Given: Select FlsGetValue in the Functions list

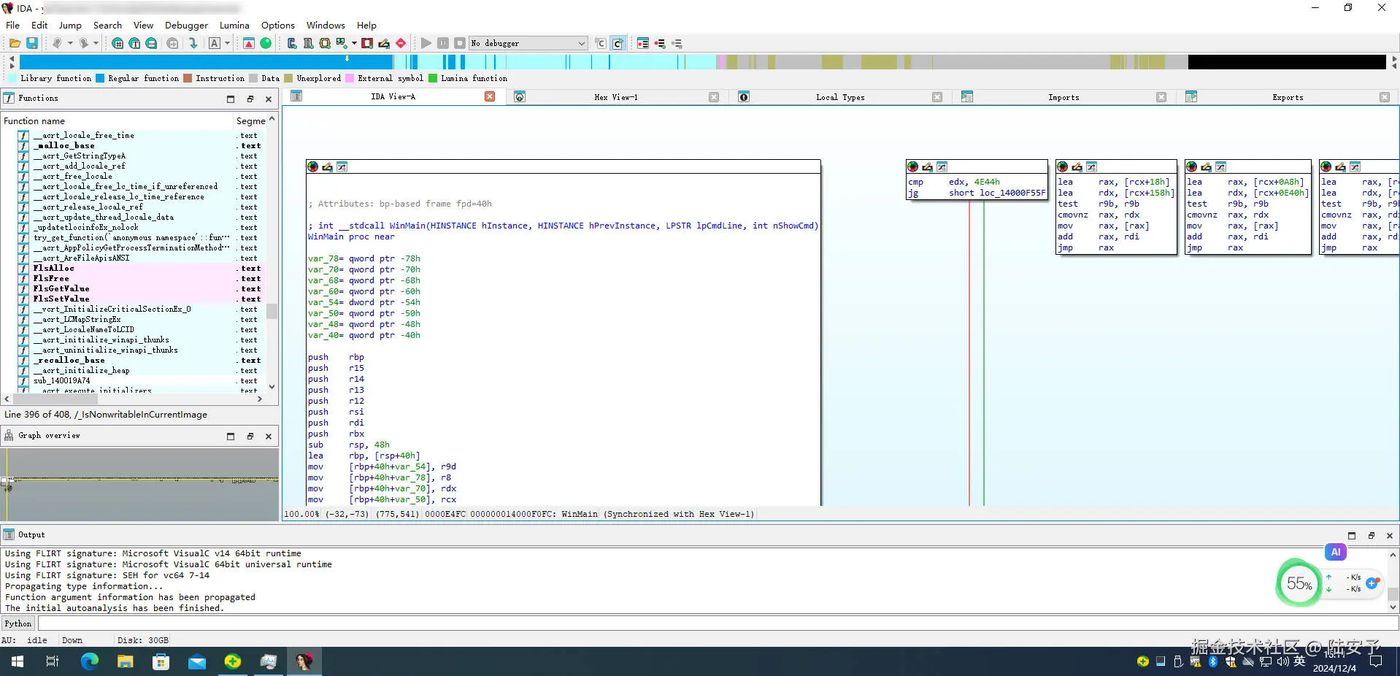Looking at the screenshot, I should click(x=61, y=289).
